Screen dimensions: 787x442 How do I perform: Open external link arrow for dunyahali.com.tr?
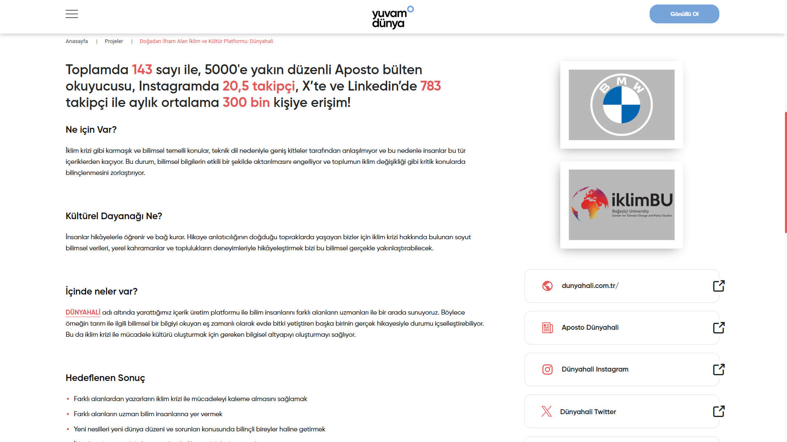719,286
